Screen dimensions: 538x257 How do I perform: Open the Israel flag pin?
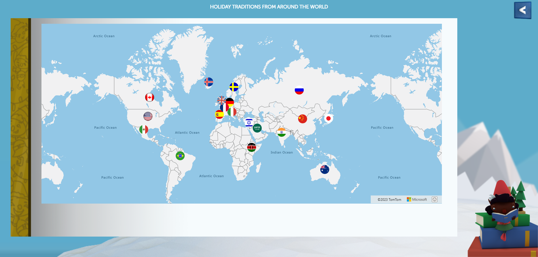click(249, 123)
